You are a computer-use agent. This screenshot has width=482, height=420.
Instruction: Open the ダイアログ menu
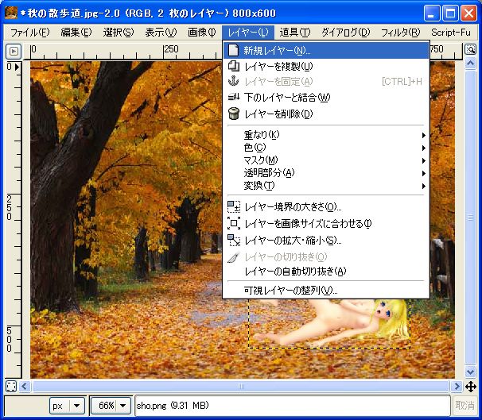coord(345,33)
